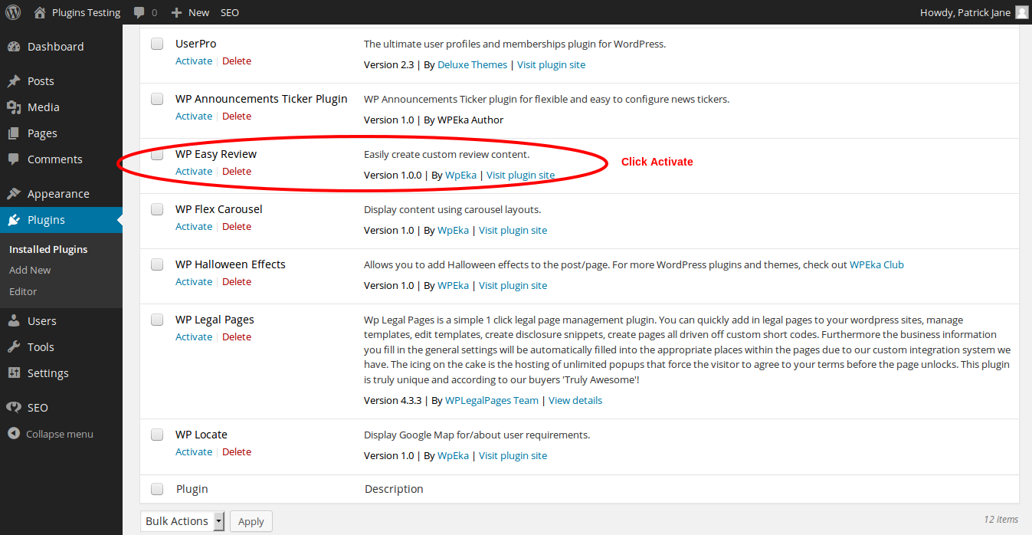Delete the WP Halloween Effects plugin
Image resolution: width=1032 pixels, height=535 pixels.
click(x=237, y=282)
